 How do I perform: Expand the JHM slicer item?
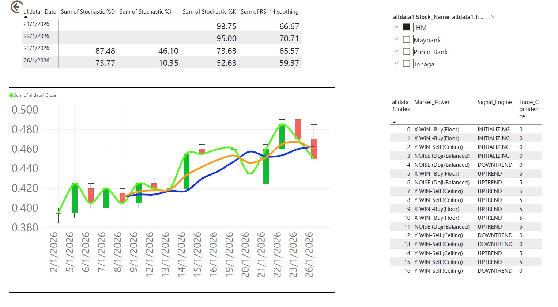pos(396,26)
